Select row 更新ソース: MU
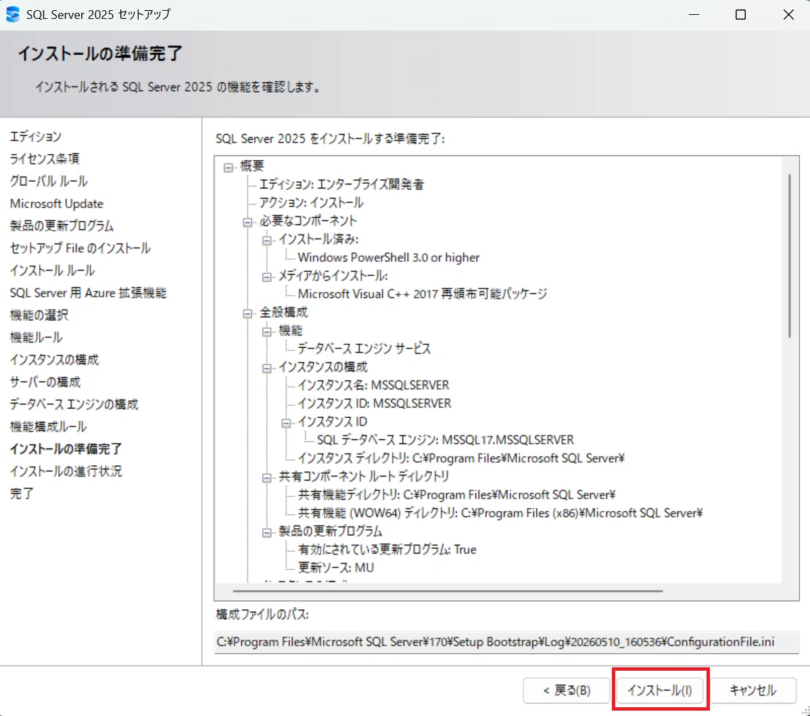Image resolution: width=810 pixels, height=716 pixels. pos(336,568)
